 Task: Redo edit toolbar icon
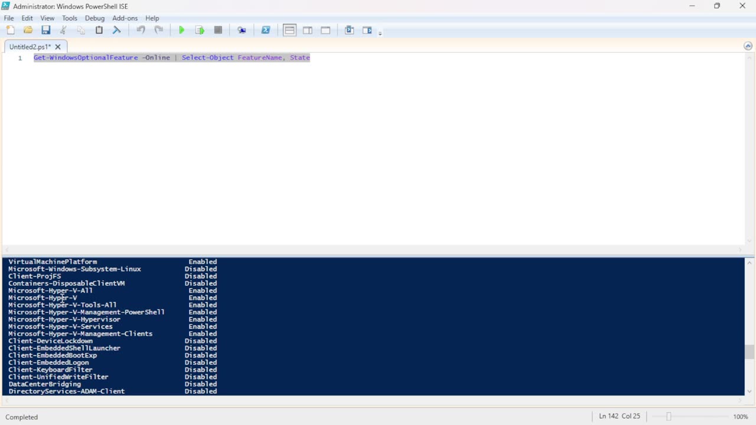tap(158, 30)
